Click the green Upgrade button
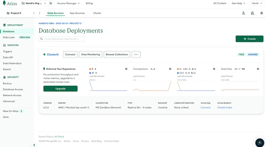Viewport: 265px width, 147px height. [x=60, y=89]
